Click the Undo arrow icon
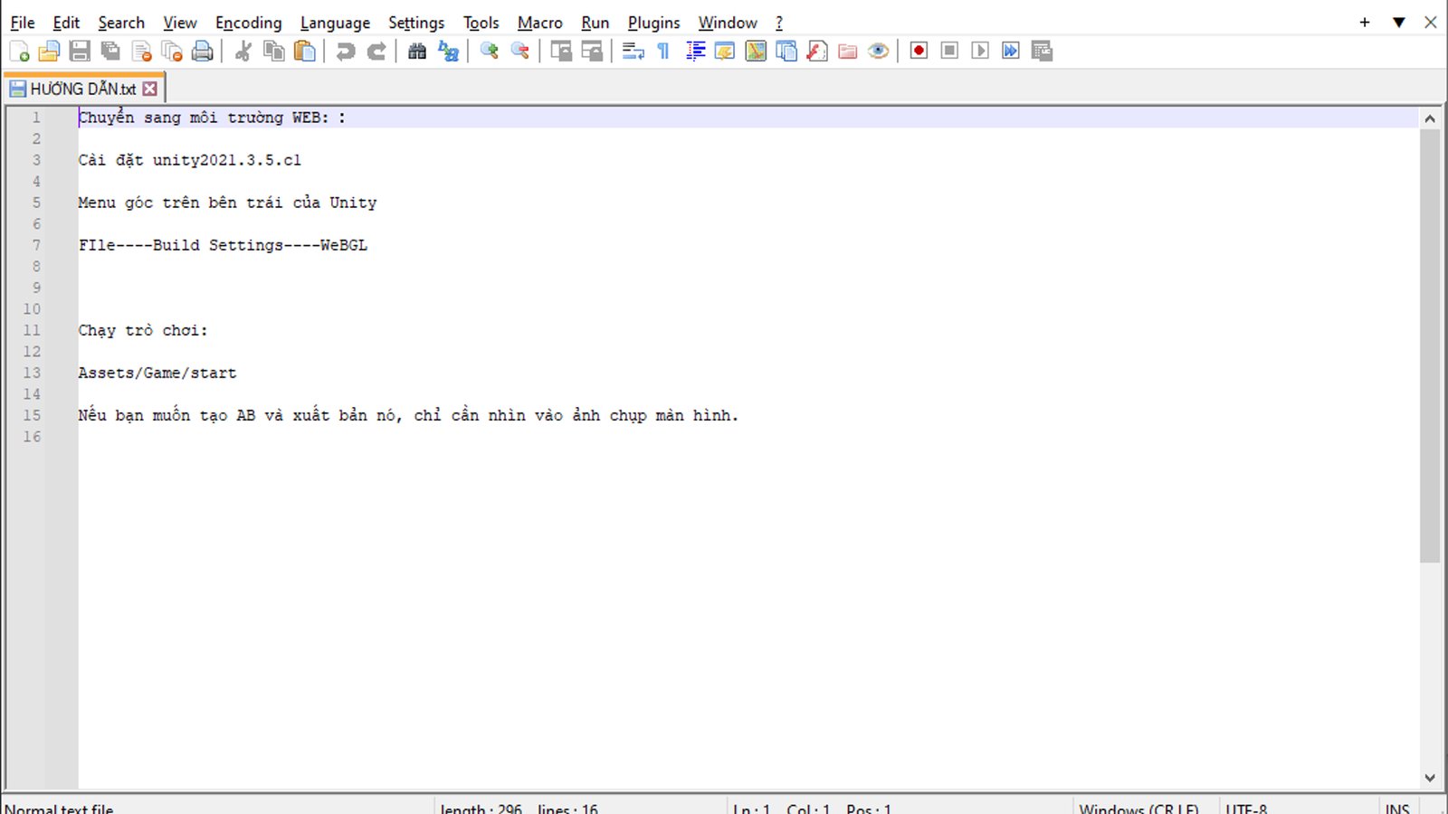Viewport: 1448px width, 814px height. click(346, 52)
